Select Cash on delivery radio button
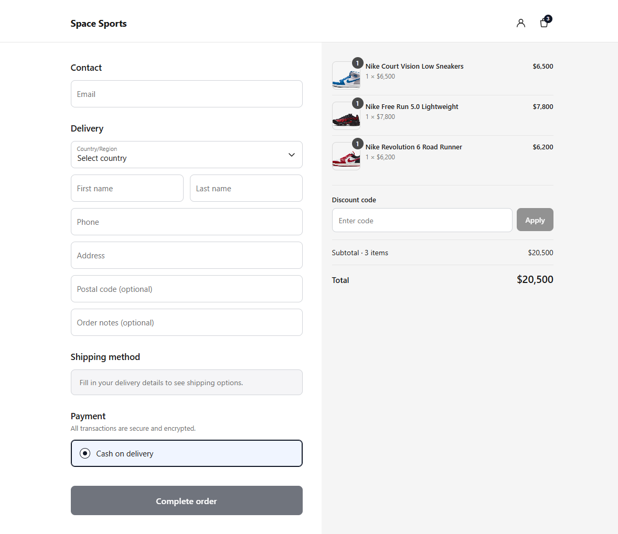 point(85,453)
